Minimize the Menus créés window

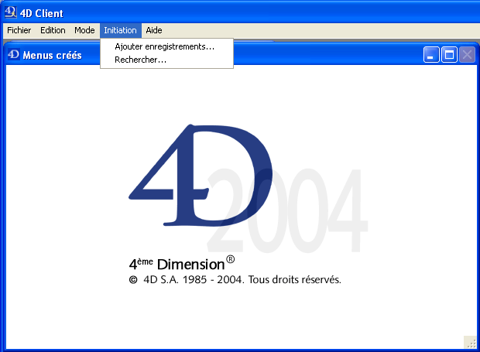coord(431,55)
